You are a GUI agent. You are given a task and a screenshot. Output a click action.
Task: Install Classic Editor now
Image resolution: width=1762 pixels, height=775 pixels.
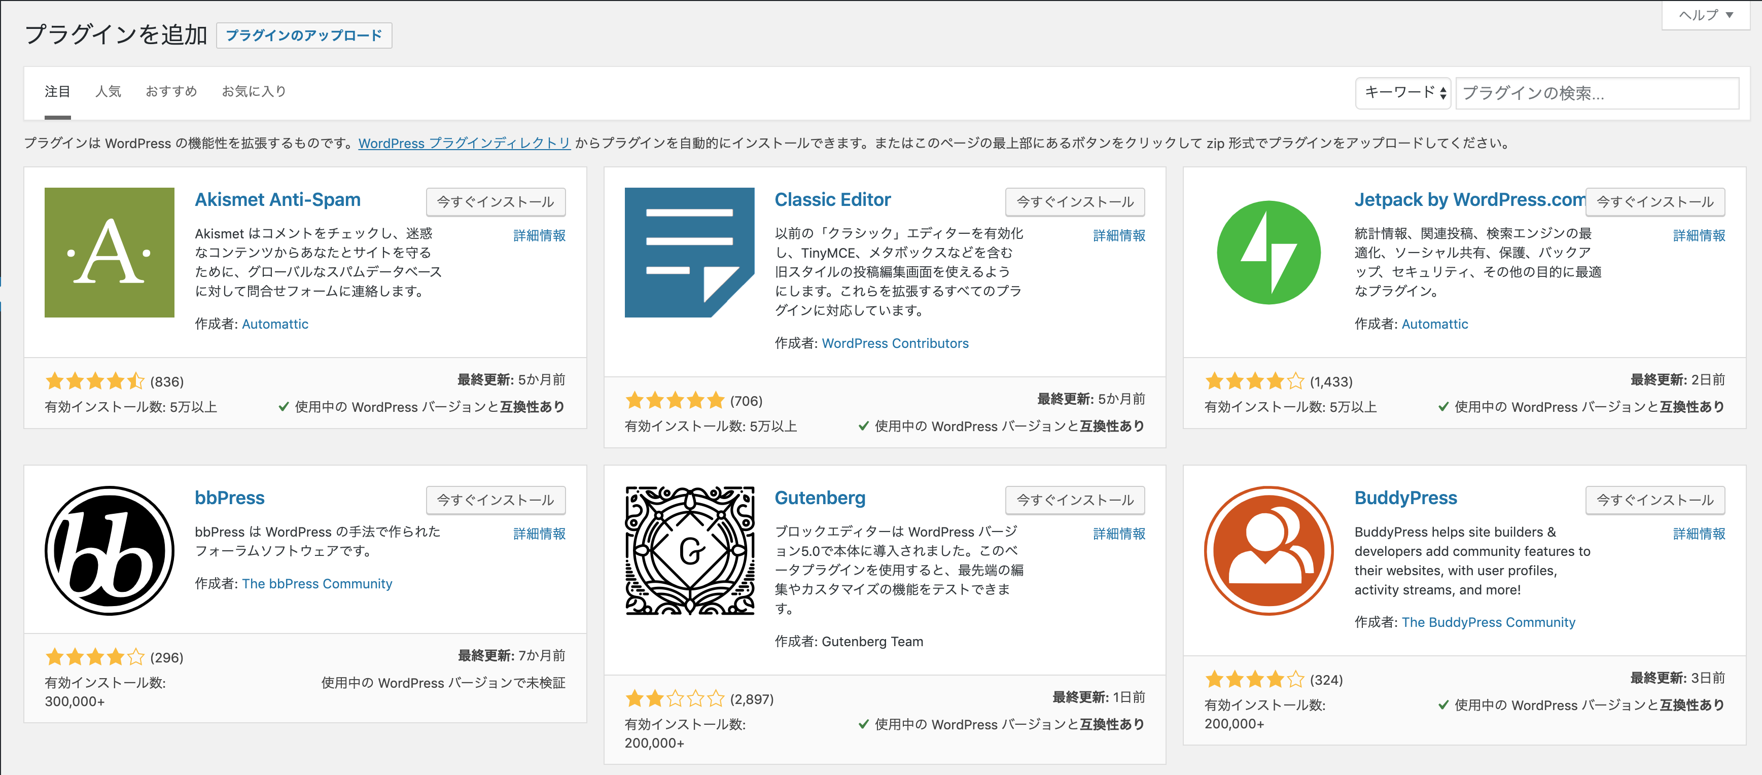click(1075, 202)
